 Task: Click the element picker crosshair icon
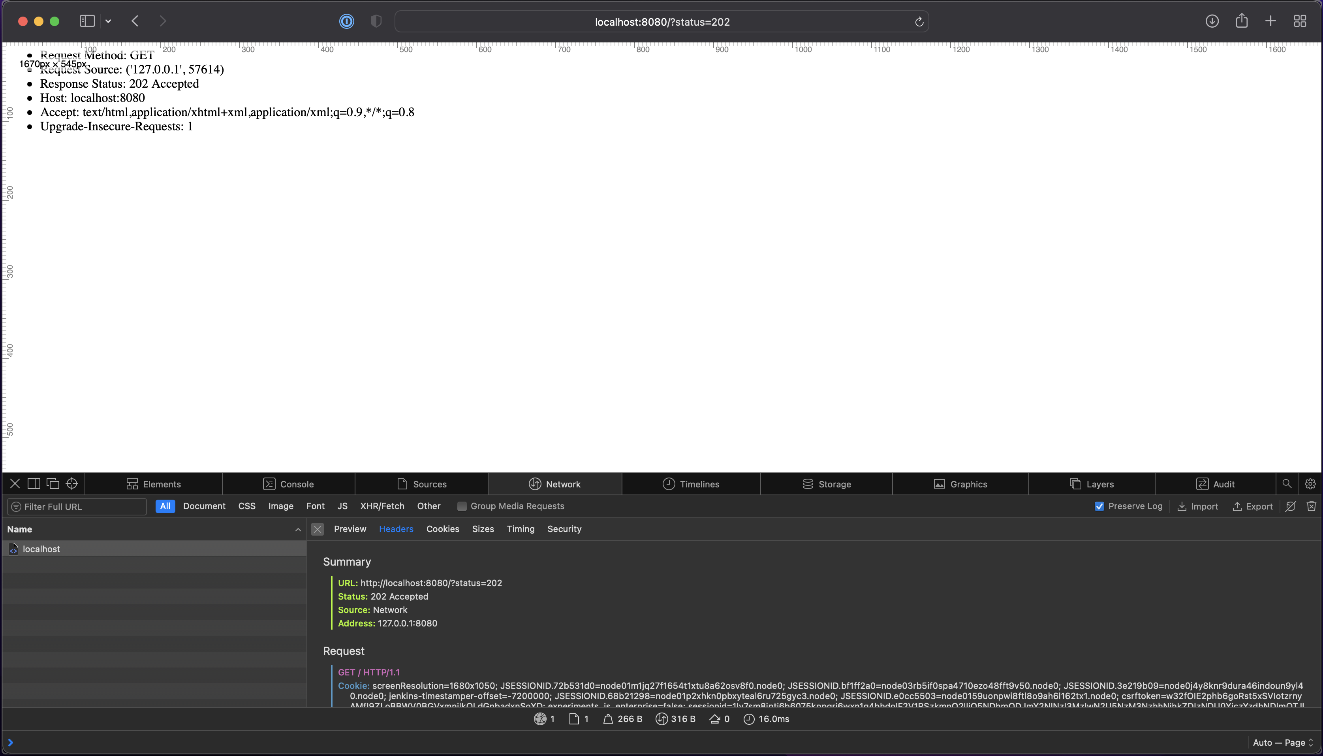[71, 483]
